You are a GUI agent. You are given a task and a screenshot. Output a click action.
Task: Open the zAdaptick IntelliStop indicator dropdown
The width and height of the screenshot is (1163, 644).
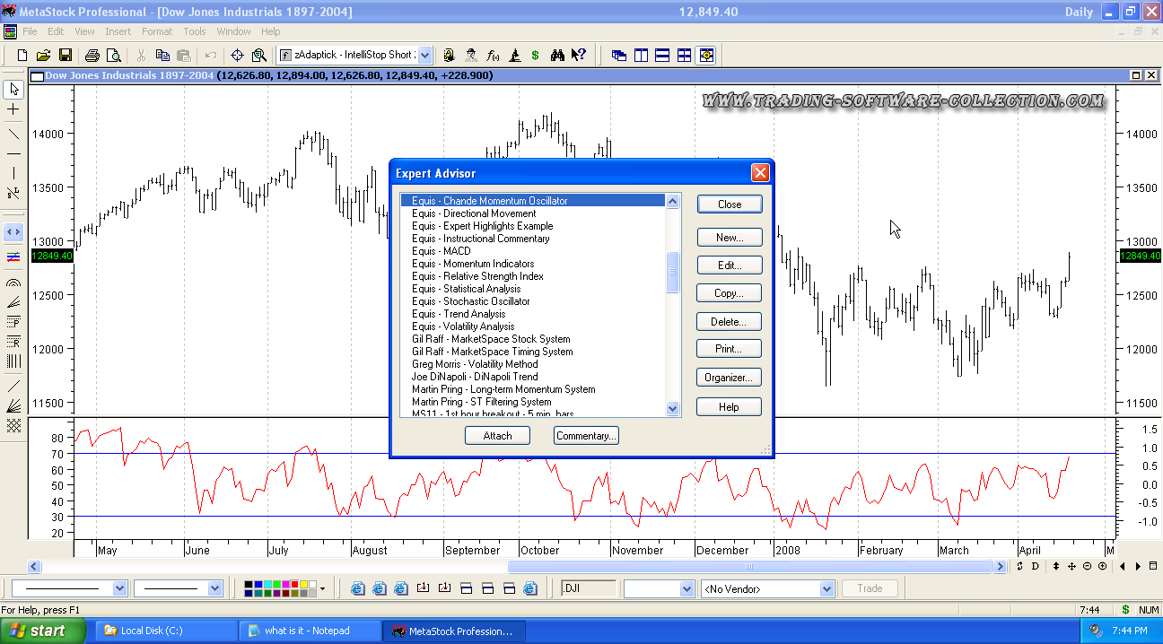click(424, 55)
